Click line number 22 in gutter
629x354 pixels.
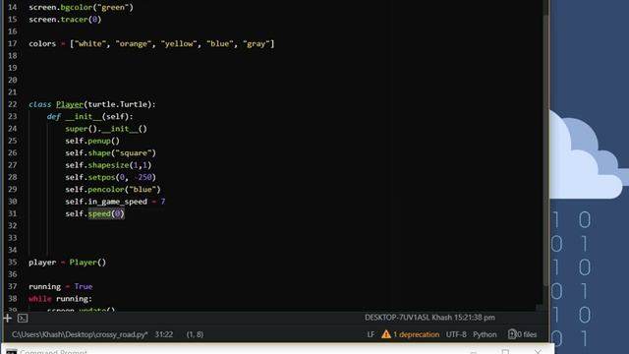[13, 104]
